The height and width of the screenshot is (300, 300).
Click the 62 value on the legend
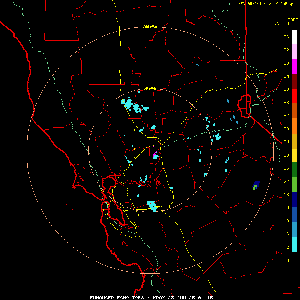[286, 50]
